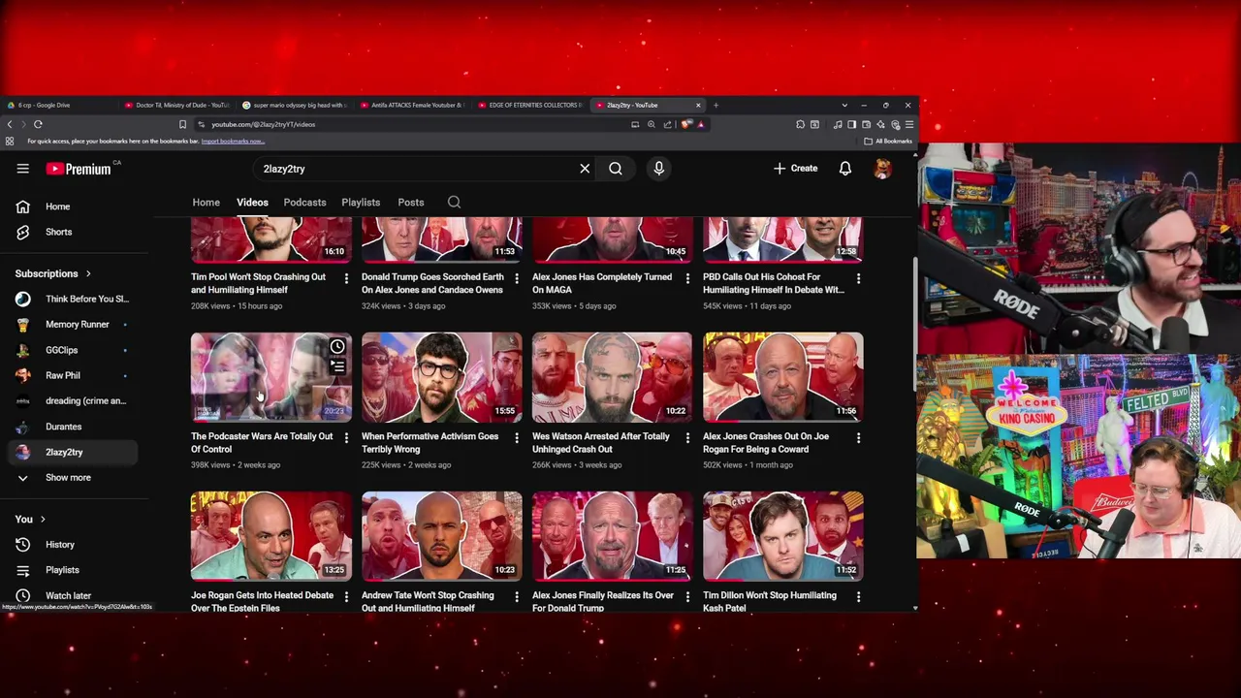Viewport: 1241px width, 698px height.
Task: Open the browser apps grid icon
Action: coord(10,142)
